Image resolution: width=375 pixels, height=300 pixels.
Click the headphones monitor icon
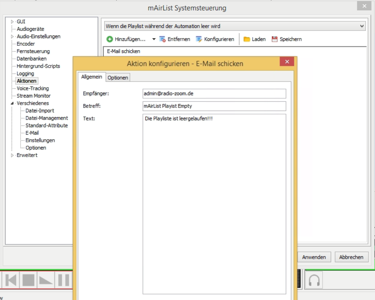tap(314, 280)
